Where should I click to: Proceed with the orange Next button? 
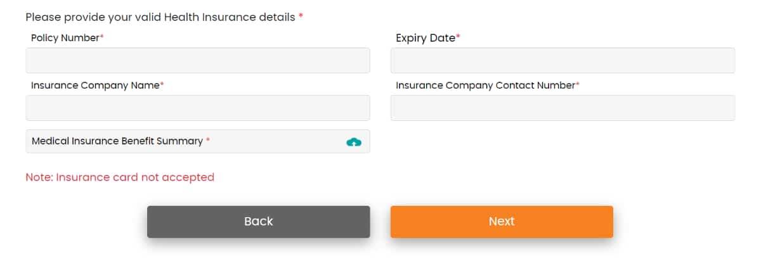click(502, 222)
